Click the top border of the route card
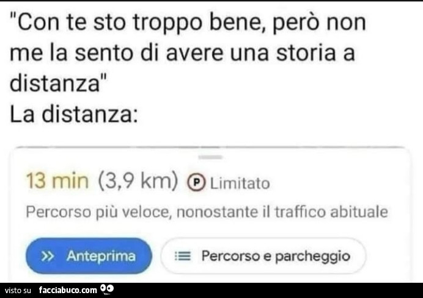Viewport: 423px width, 298px height. click(x=210, y=147)
